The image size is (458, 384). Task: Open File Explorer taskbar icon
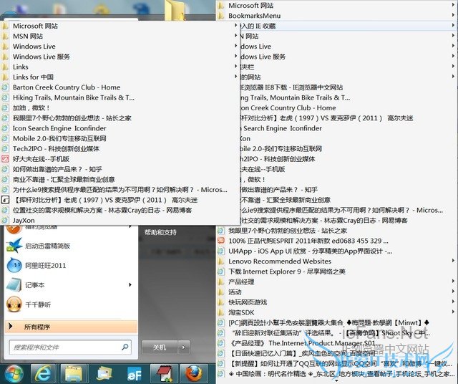pos(74,373)
